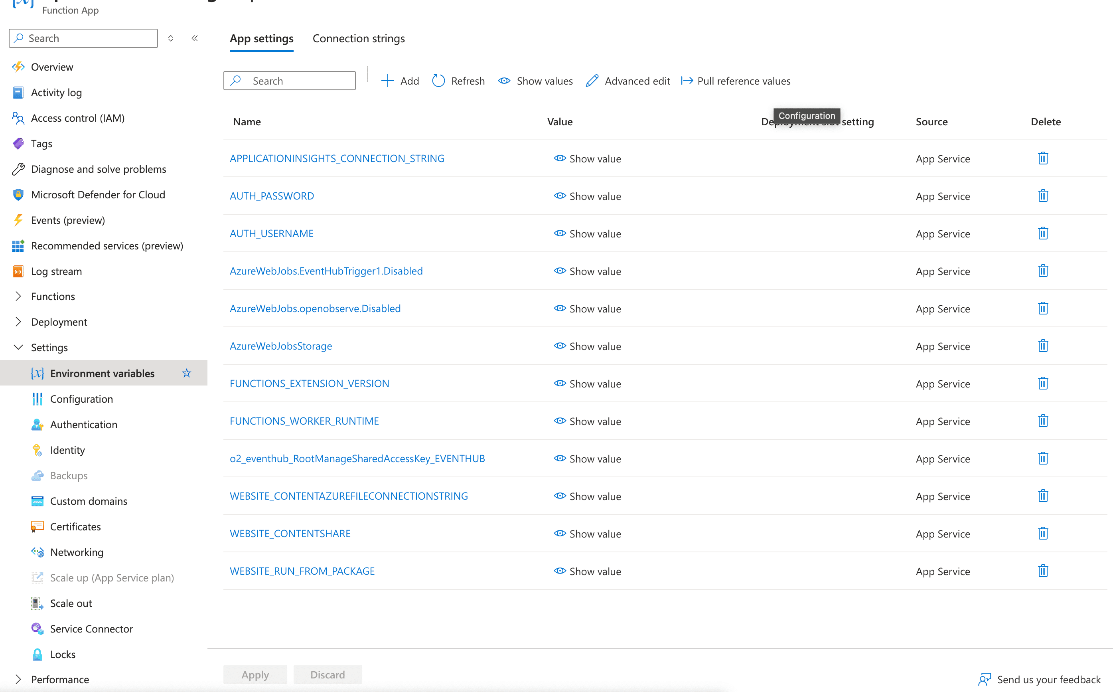Image resolution: width=1113 pixels, height=692 pixels.
Task: Collapse the sidebar with double chevron icon
Action: (195, 38)
